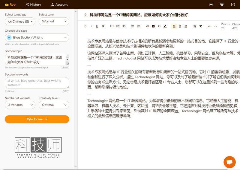Screen dimensions: 240x170
Task: Click the first paragraph starting 技术专家网站是与信息技术
Action: 163,43
